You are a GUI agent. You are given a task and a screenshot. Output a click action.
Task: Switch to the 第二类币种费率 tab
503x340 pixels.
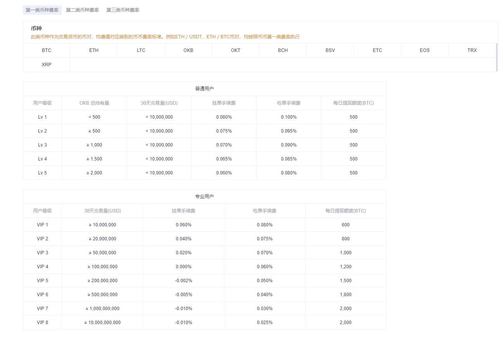[x=82, y=10]
